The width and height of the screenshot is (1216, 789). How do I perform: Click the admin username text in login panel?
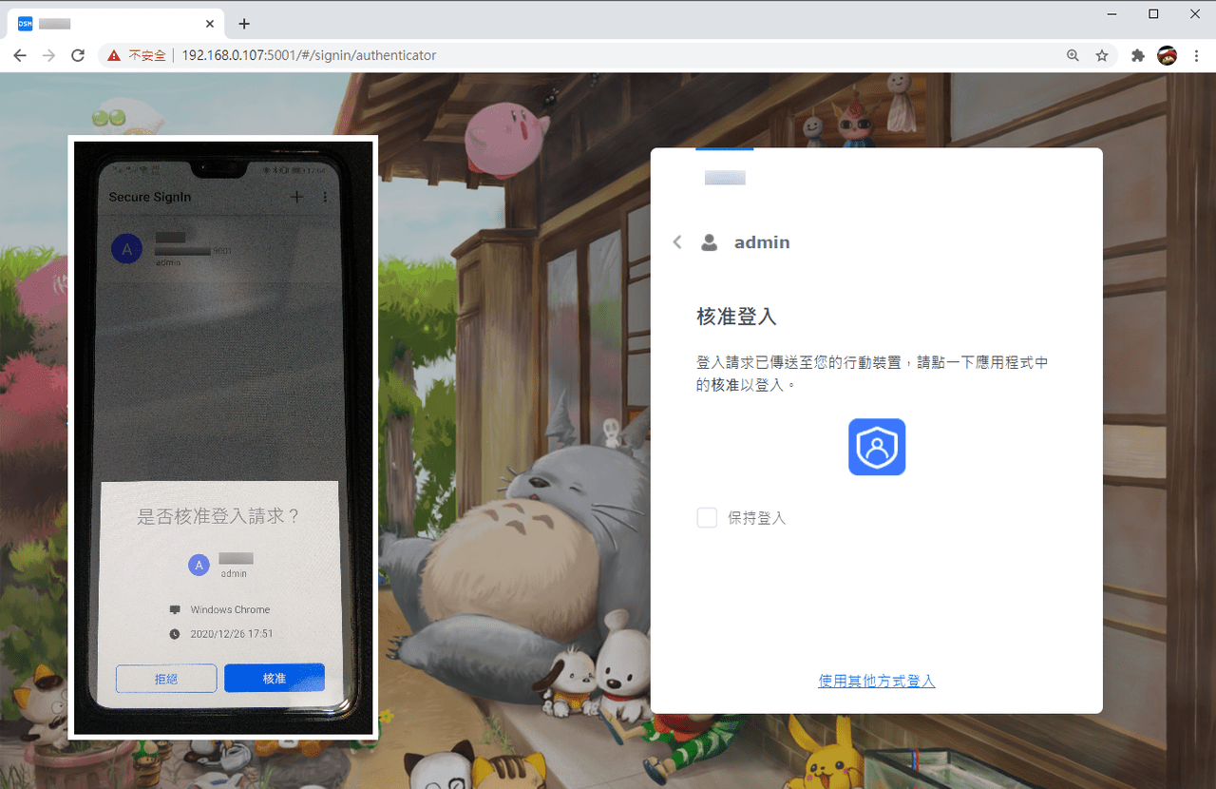click(x=762, y=242)
